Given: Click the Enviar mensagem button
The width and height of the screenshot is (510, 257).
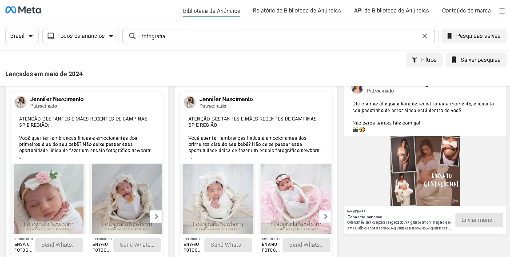Looking at the screenshot, I should 479,220.
